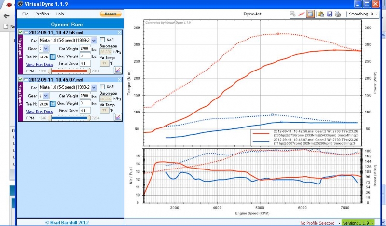Image resolution: width=386 pixels, height=226 pixels.
Task: Click the Virtual Dyno title bar app icon
Action: point(20,4)
